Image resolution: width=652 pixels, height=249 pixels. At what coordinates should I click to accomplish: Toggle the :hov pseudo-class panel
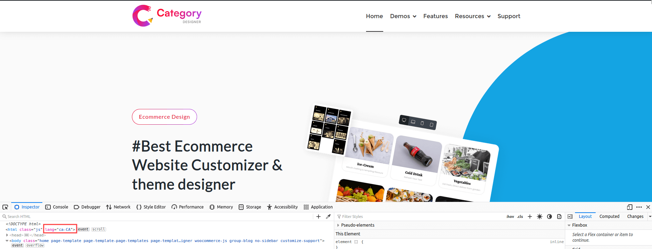coord(510,217)
